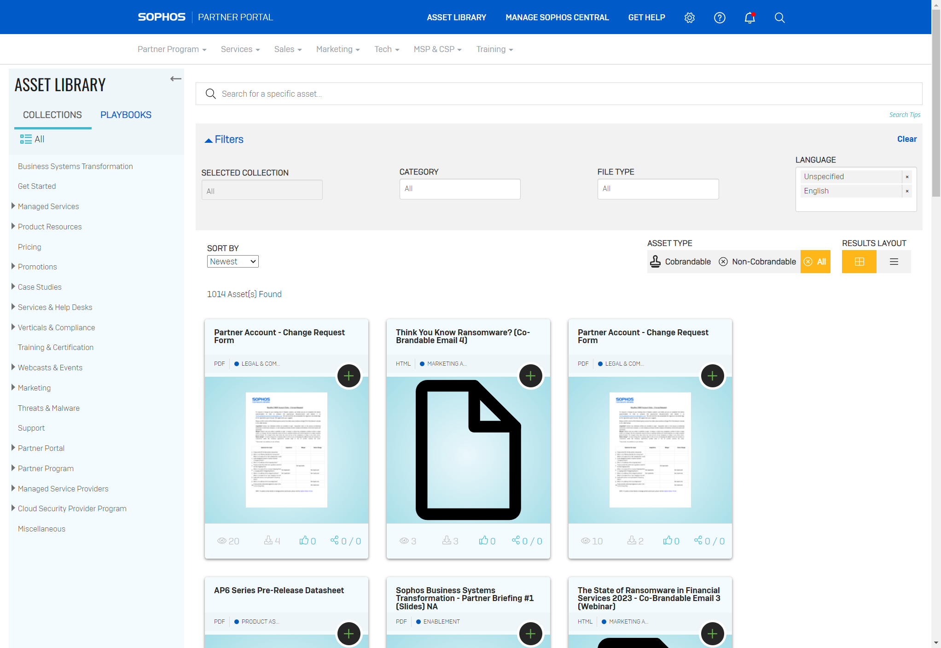Clear all filters
The height and width of the screenshot is (648, 941).
tap(906, 139)
